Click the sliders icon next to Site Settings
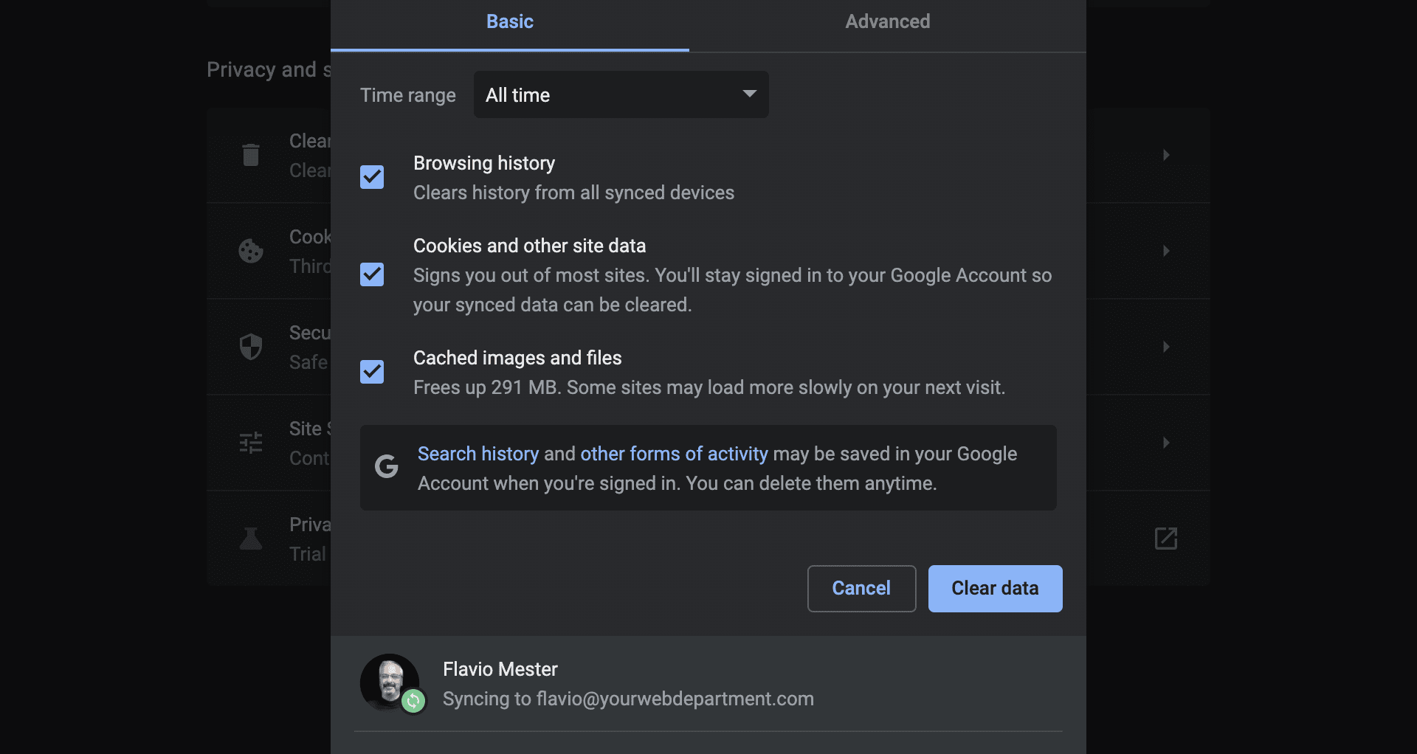The image size is (1417, 754). tap(251, 443)
